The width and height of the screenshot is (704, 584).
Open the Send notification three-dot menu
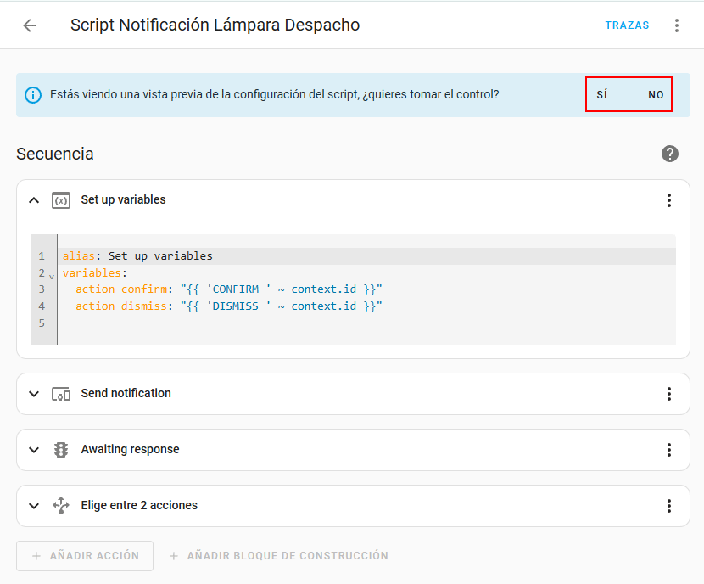coord(668,394)
